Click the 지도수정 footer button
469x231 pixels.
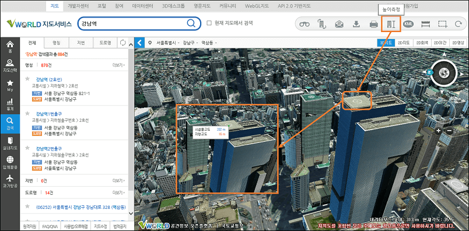(x=100, y=226)
